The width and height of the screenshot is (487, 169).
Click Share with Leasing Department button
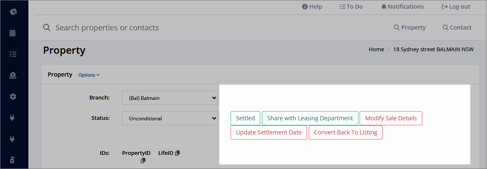(x=310, y=118)
